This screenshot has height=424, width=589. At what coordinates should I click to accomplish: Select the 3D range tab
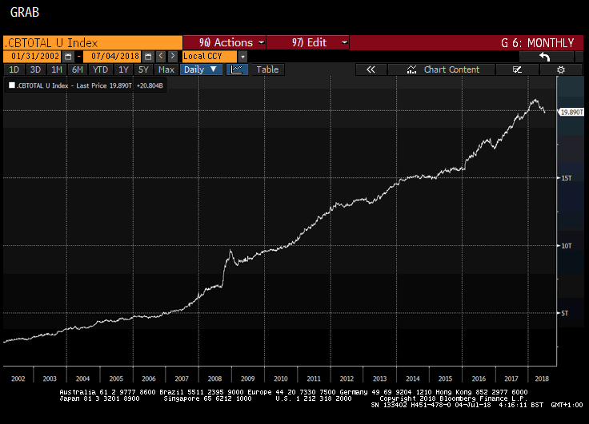pyautogui.click(x=35, y=69)
